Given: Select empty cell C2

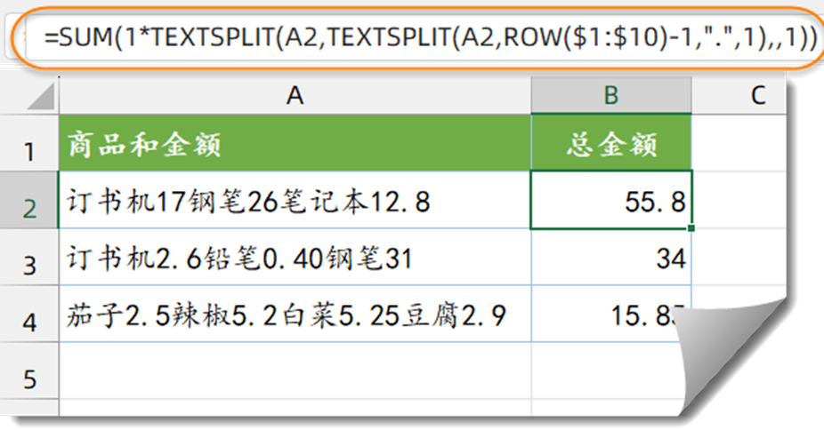Looking at the screenshot, I should click(x=756, y=202).
